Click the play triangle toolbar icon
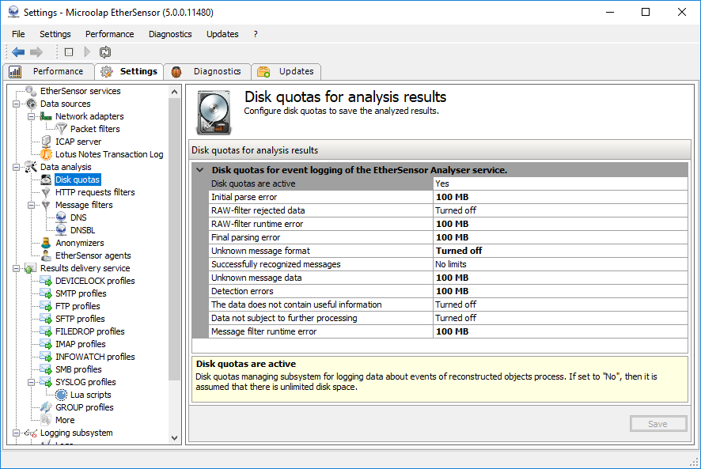Viewport: 701px width, 469px height. pos(87,52)
